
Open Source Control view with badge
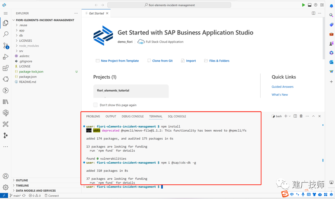click(6, 46)
